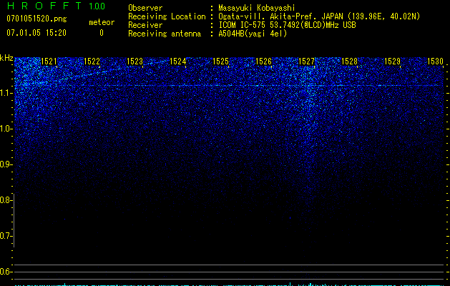Click the meteor count label
The height and width of the screenshot is (286, 450).
tap(102, 22)
